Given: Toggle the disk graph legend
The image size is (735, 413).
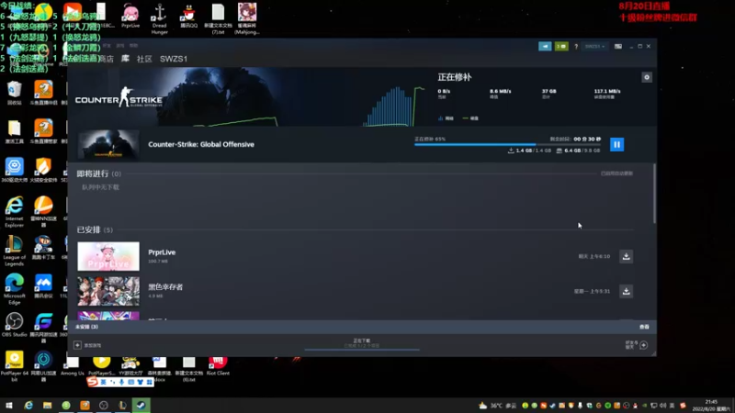Looking at the screenshot, I should pyautogui.click(x=470, y=118).
